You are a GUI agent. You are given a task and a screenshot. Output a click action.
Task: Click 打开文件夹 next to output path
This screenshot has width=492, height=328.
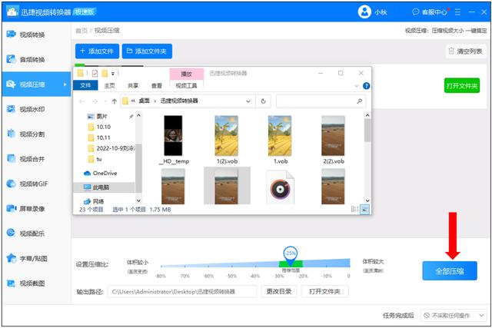click(324, 291)
